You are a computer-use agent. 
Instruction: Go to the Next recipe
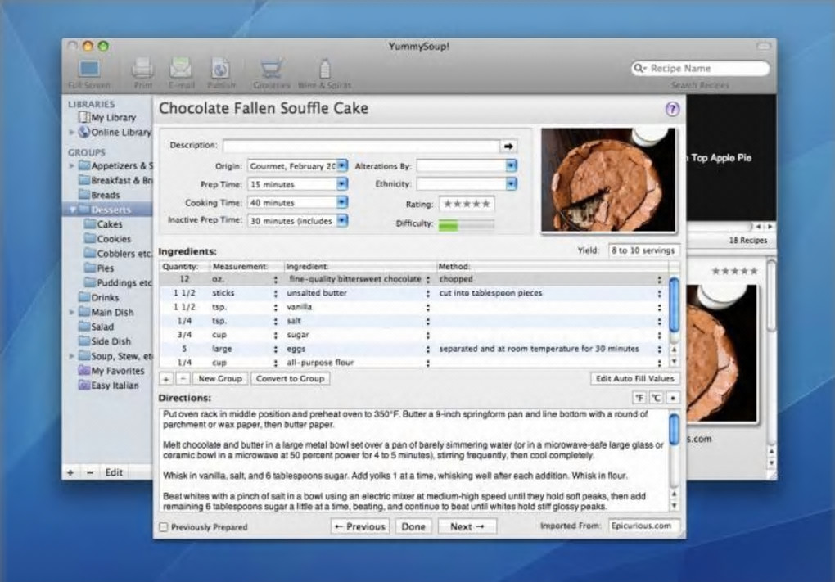pyautogui.click(x=467, y=526)
